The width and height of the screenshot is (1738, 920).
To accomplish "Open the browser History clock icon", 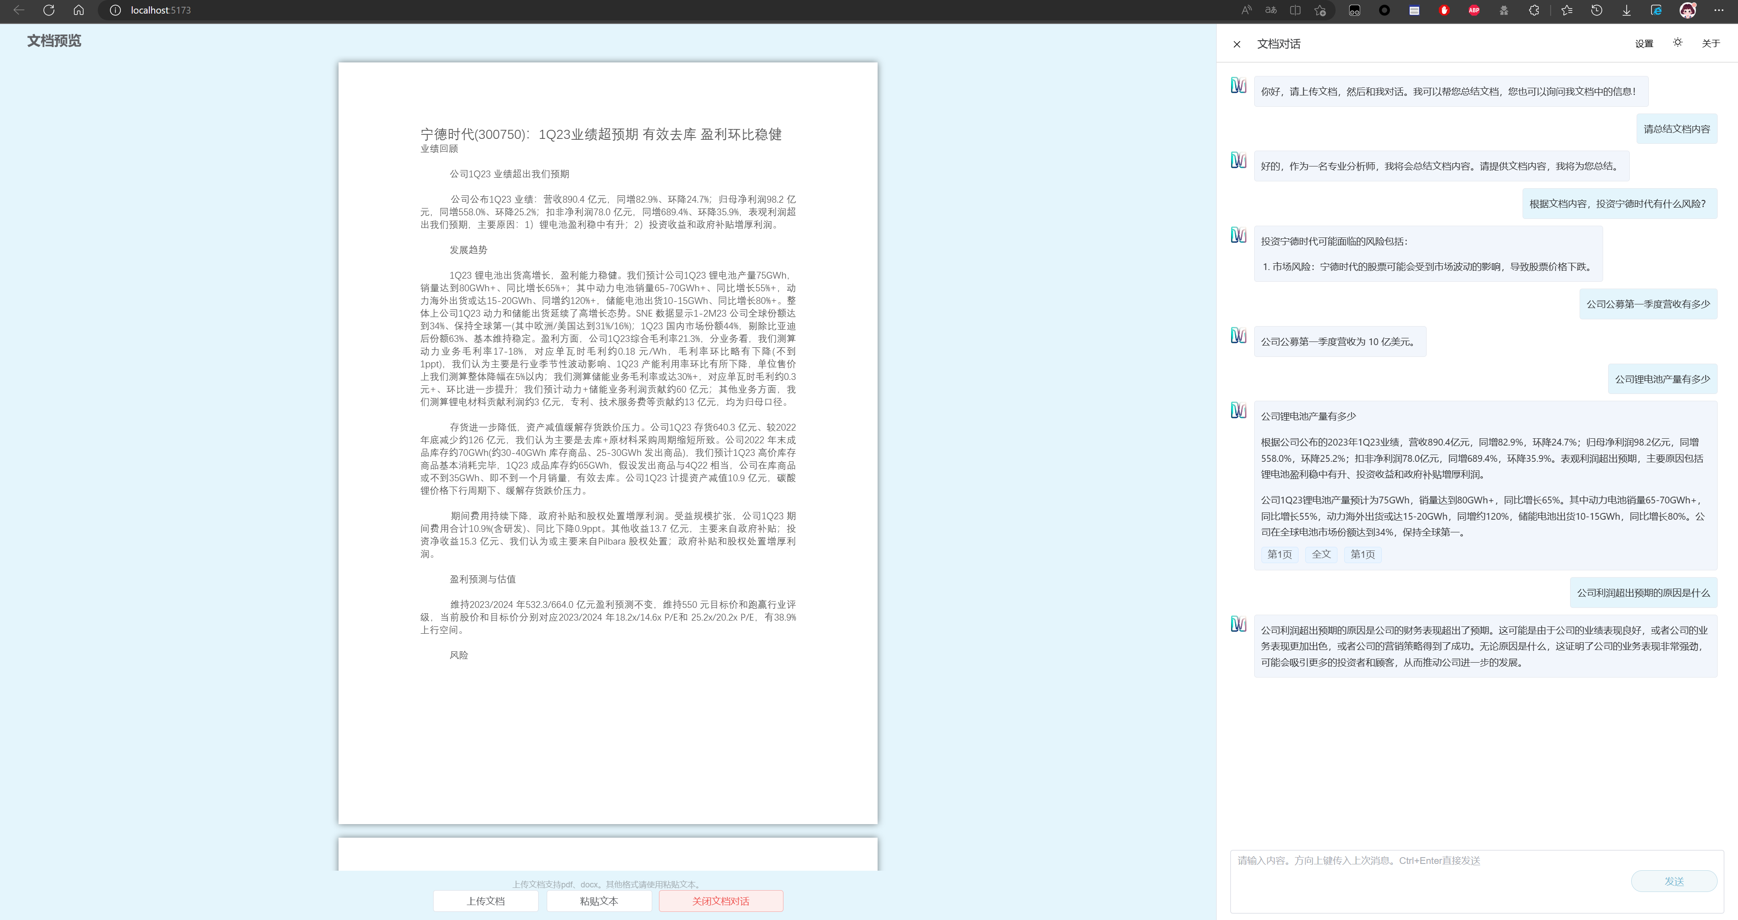I will 1596,10.
